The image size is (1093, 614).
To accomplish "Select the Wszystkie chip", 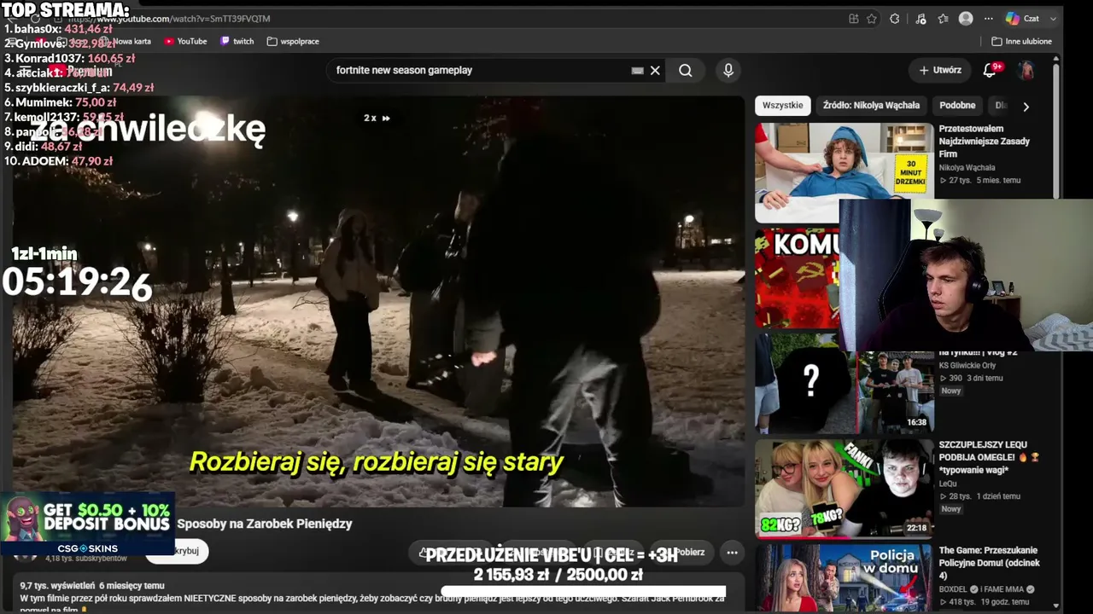I will [x=783, y=106].
